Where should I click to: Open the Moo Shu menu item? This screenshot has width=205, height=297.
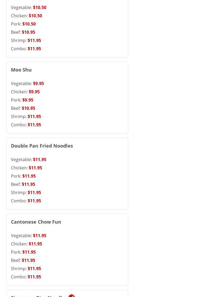(x=21, y=70)
